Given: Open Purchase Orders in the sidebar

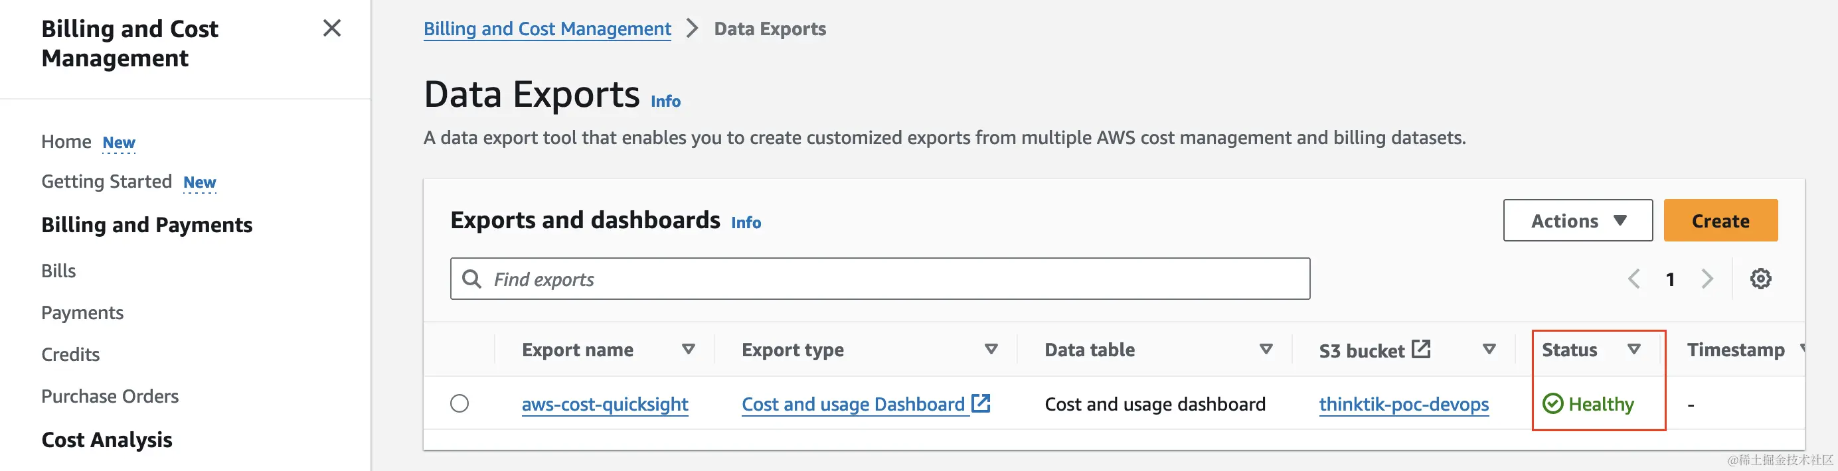Looking at the screenshot, I should [110, 396].
